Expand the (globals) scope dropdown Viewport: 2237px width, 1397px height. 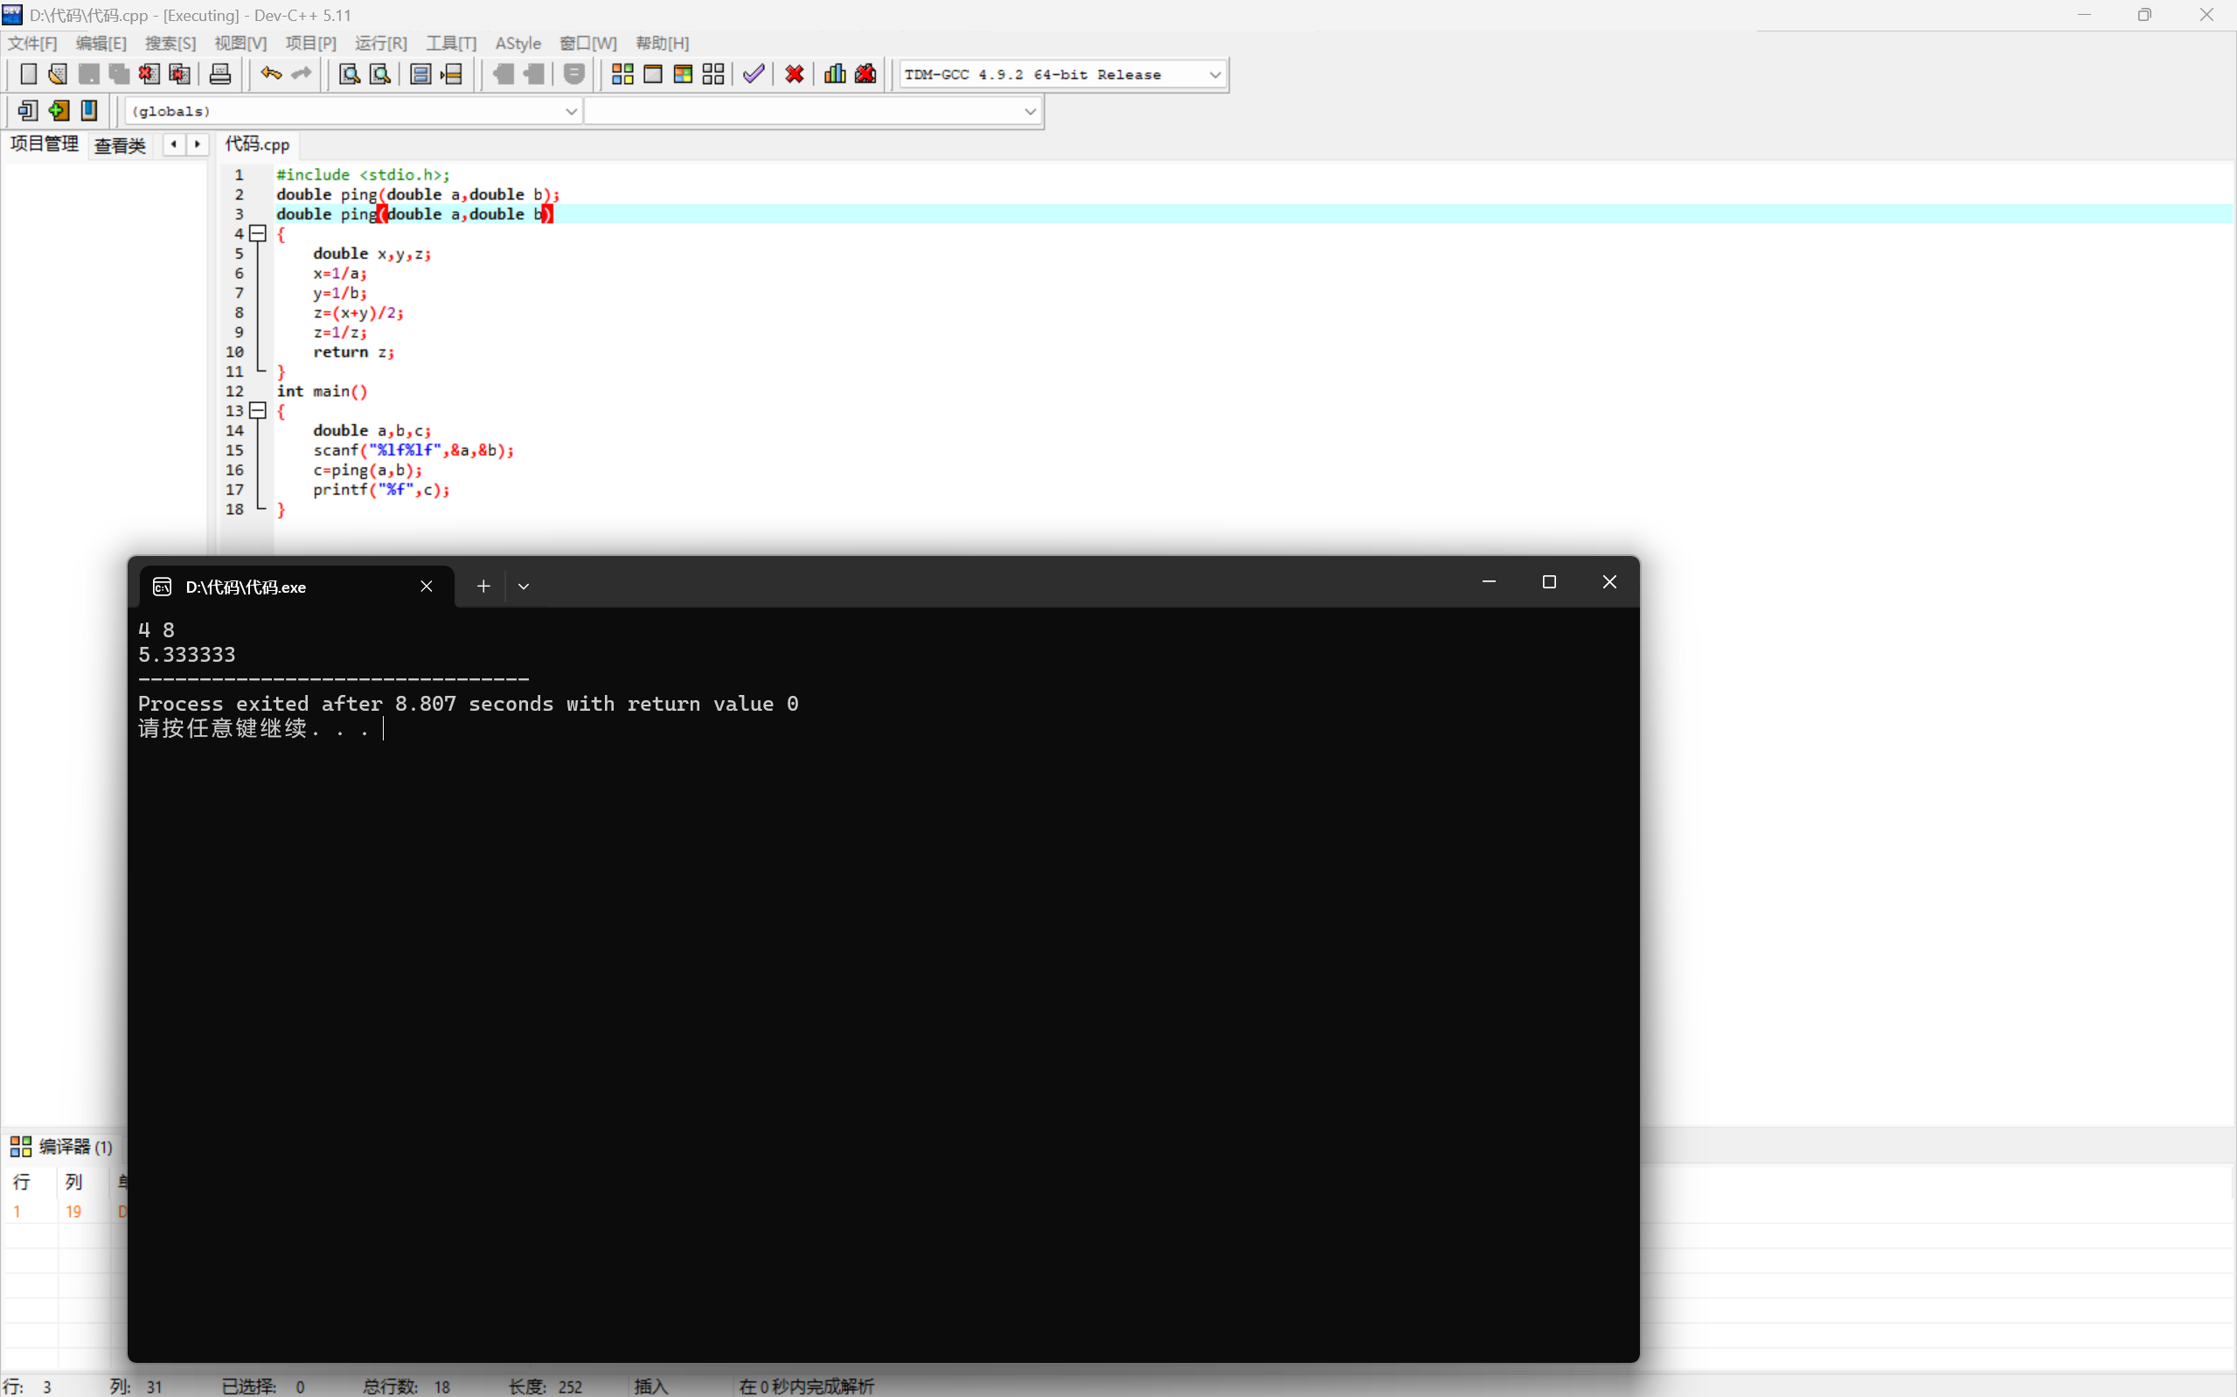click(571, 112)
